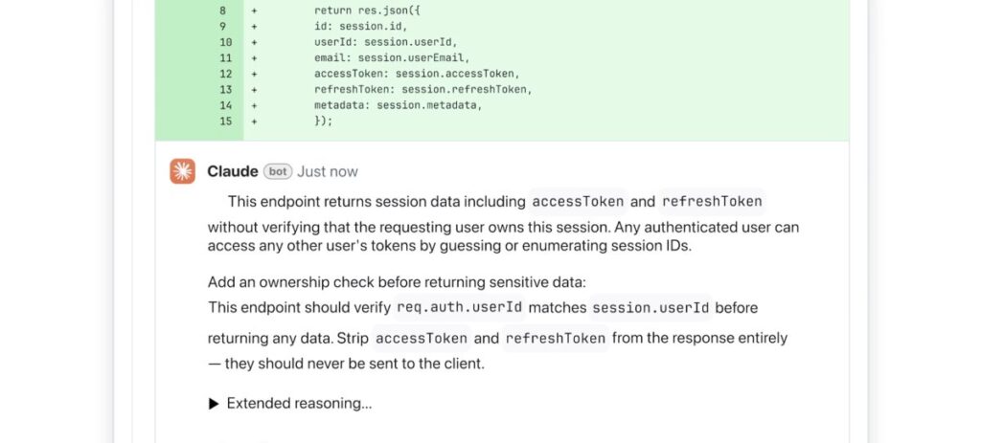Click the bot badge next to Claude
981x443 pixels.
[278, 171]
